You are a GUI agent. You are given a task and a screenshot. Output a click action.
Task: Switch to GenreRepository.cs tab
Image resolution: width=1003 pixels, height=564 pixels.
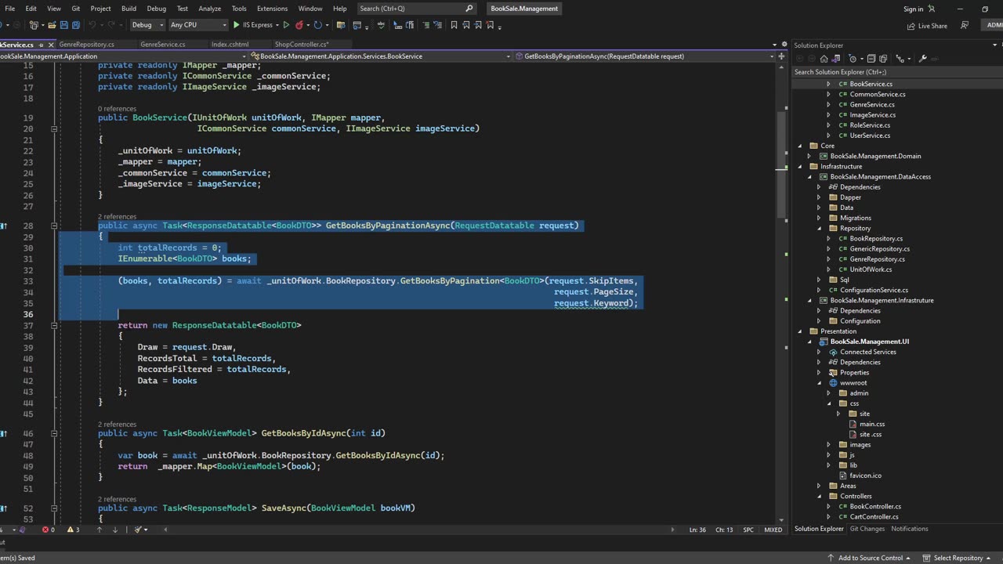click(86, 45)
